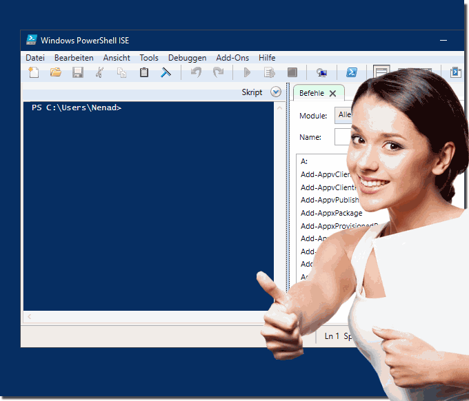Open the Tools menu
The width and height of the screenshot is (469, 401).
coord(149,58)
